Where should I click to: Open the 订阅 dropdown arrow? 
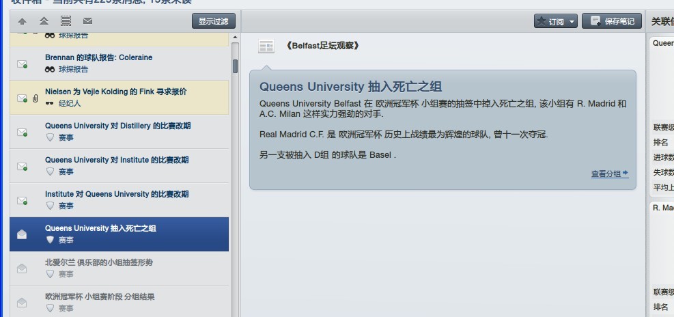572,22
